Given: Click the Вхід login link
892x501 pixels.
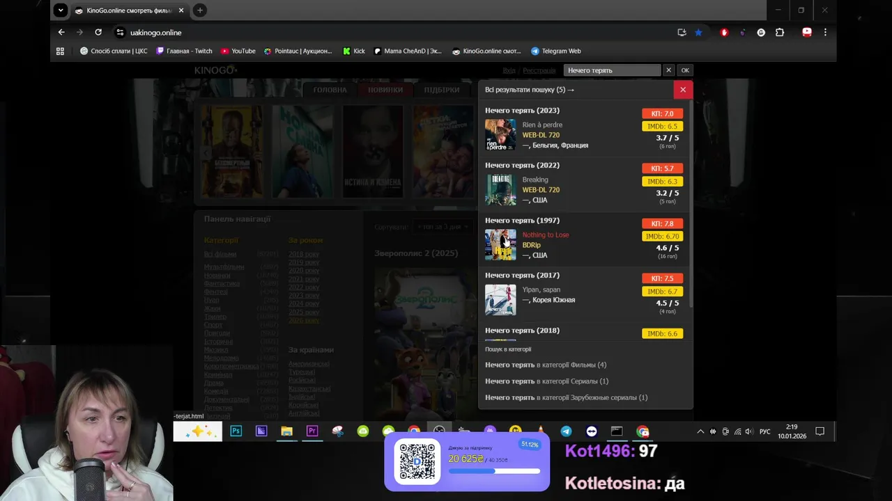Looking at the screenshot, I should pyautogui.click(x=509, y=71).
